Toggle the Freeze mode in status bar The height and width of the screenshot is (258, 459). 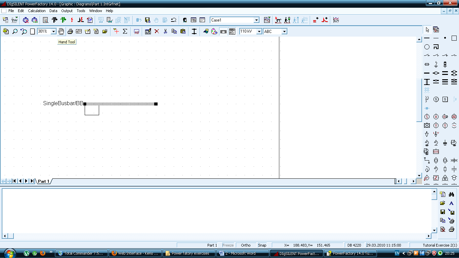pyautogui.click(x=228, y=245)
